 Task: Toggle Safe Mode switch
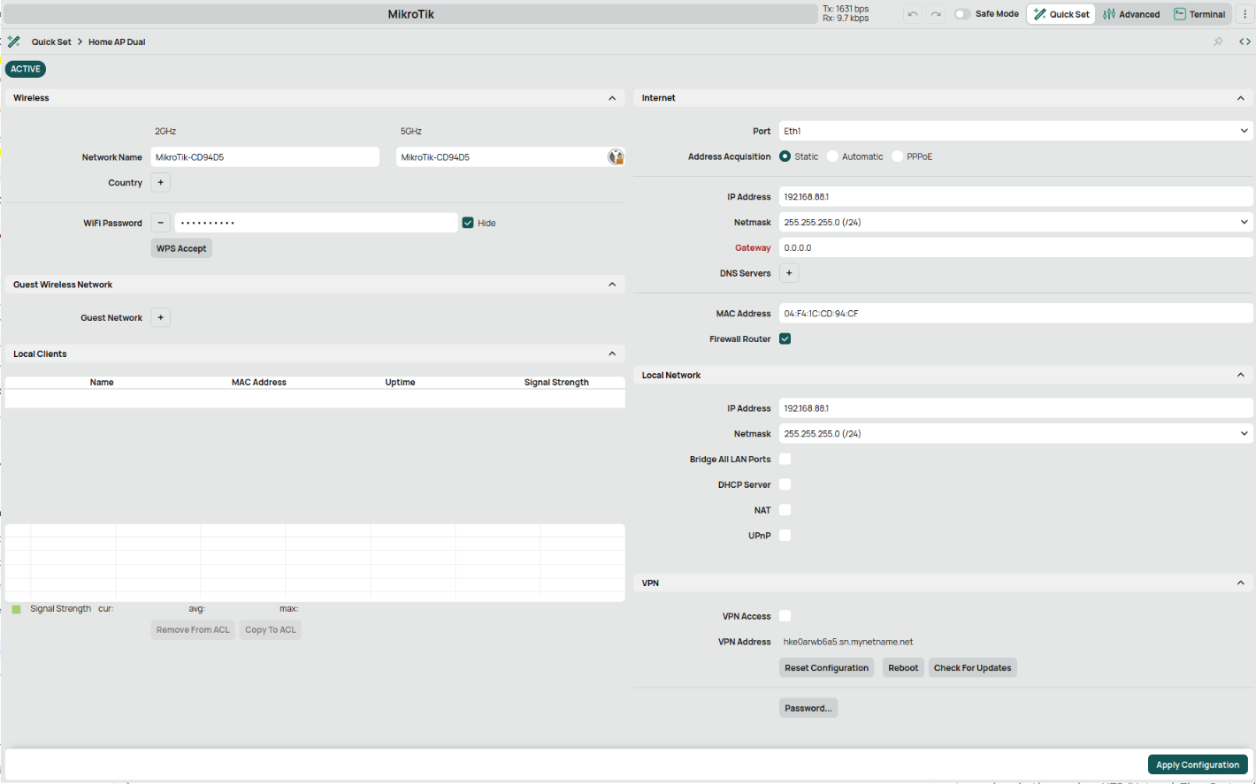point(962,14)
